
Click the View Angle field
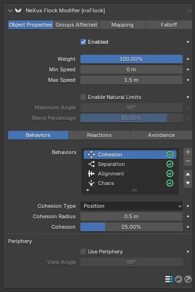131,262
